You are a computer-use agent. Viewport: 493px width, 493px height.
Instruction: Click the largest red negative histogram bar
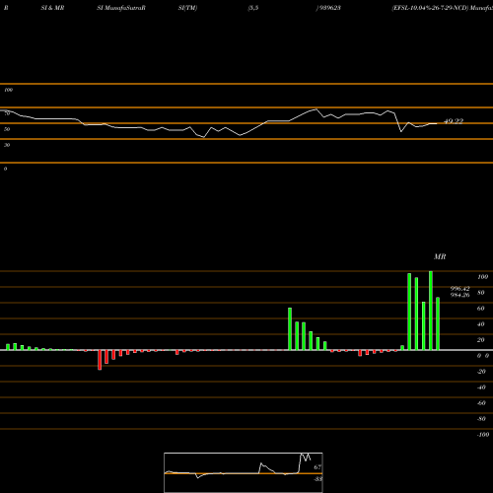[100, 360]
